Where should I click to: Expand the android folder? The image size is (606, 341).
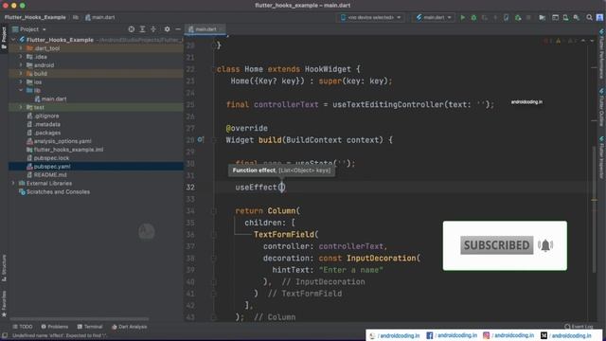point(21,65)
